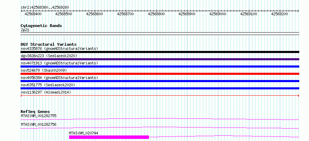
Task: Click the 42568900 ruler coordinate
Action: click(x=187, y=14)
